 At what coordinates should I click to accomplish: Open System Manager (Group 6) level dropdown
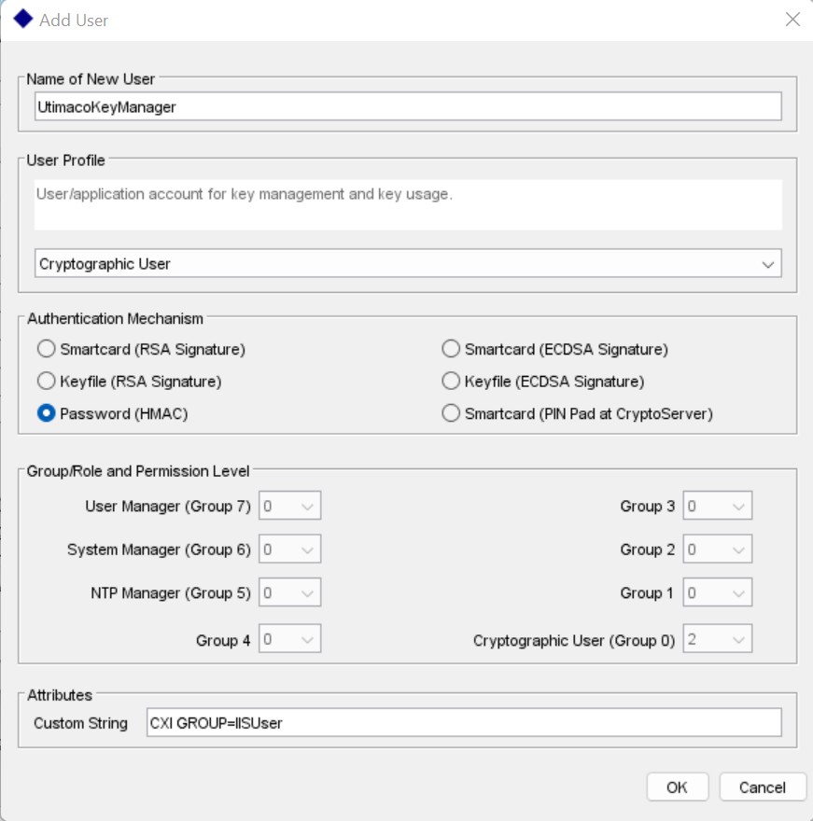coord(289,550)
